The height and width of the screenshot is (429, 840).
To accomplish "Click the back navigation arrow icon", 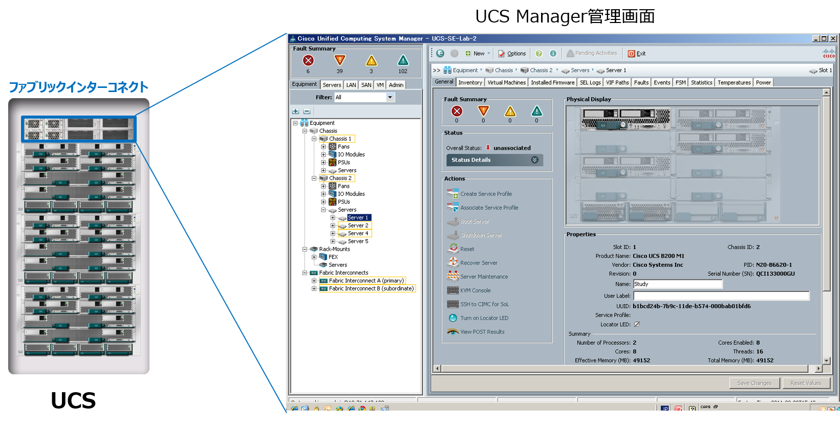I will pos(440,53).
